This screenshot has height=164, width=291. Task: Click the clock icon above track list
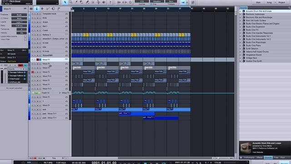point(53,9)
